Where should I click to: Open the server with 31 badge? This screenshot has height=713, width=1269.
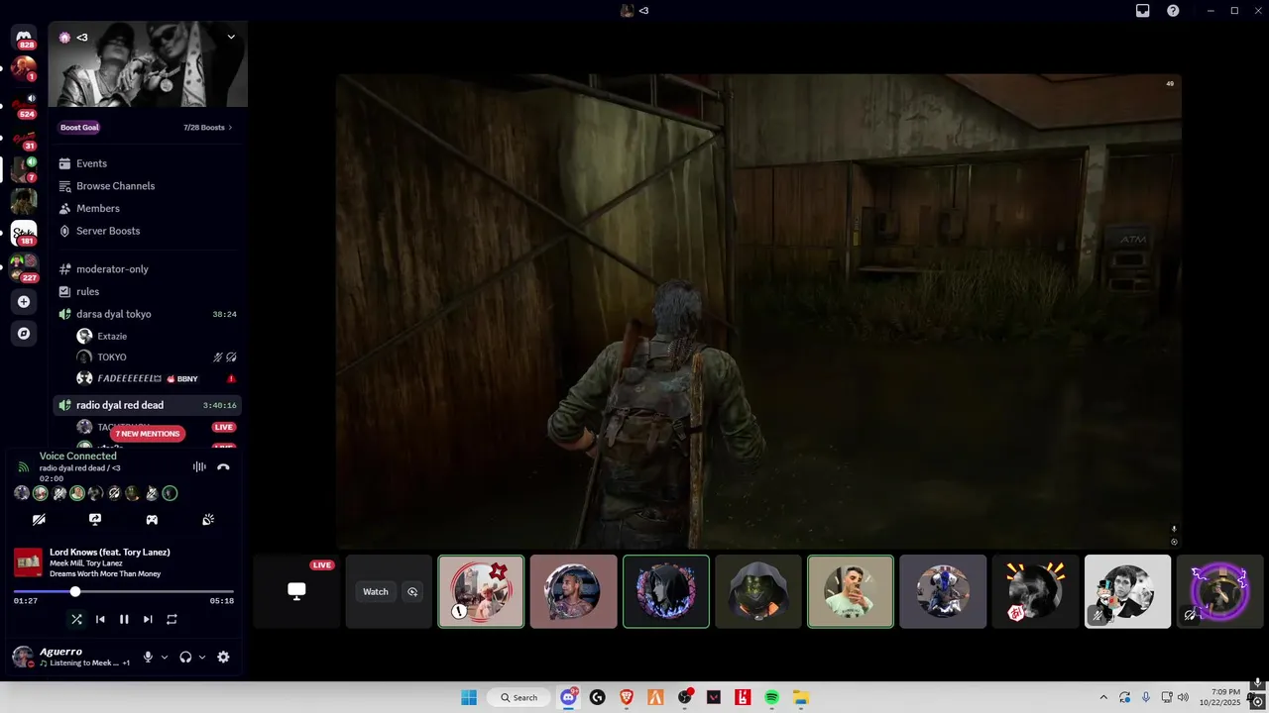[x=24, y=139]
